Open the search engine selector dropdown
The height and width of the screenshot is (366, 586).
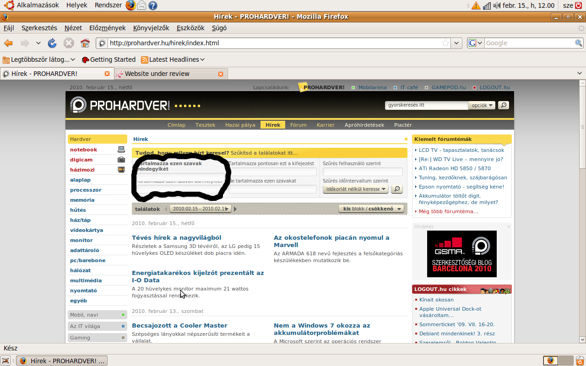[x=476, y=43]
